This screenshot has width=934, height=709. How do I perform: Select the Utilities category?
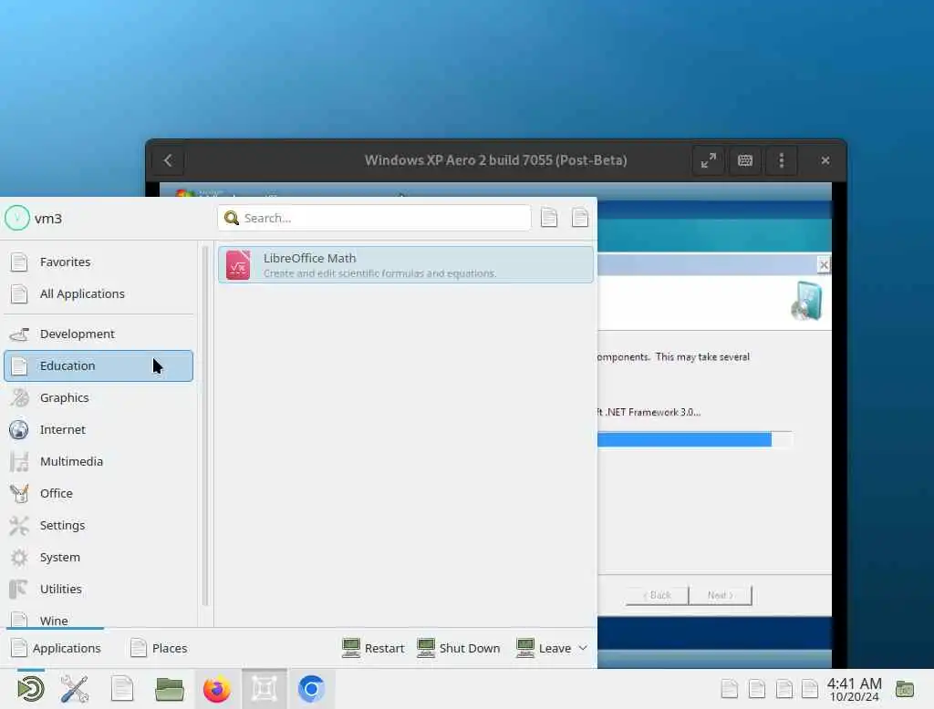click(99, 590)
